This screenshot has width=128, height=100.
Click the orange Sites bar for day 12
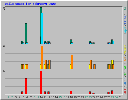click(x=49, y=64)
